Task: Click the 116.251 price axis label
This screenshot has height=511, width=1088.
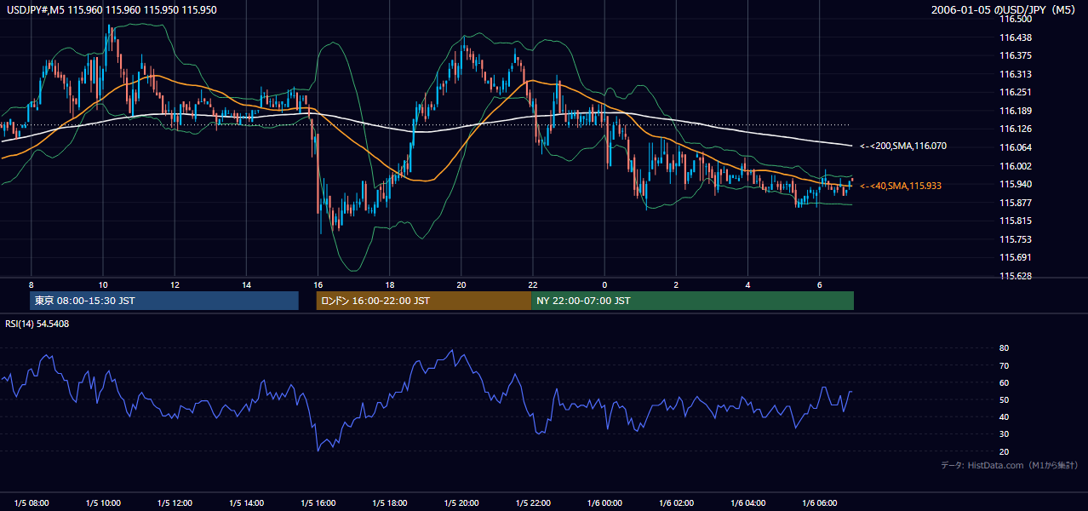Action: click(1014, 92)
